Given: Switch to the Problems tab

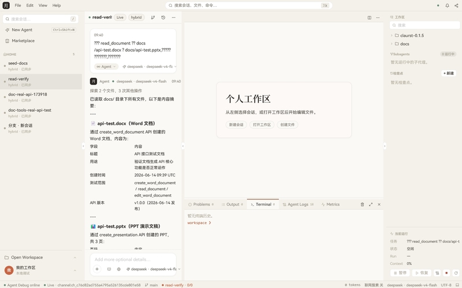Looking at the screenshot, I should (201, 204).
